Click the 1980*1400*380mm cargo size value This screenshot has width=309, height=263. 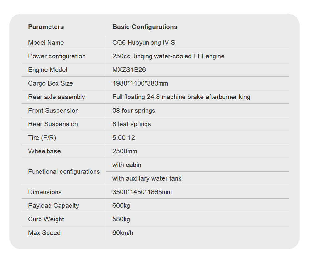tap(140, 83)
